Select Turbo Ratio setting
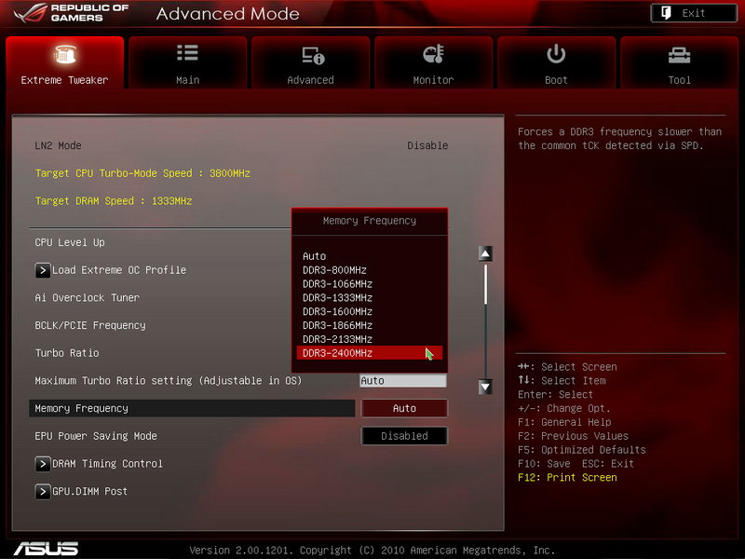The height and width of the screenshot is (559, 745). [x=67, y=353]
